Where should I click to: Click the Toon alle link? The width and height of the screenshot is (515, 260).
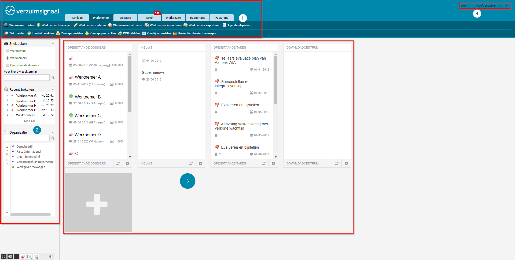30,121
